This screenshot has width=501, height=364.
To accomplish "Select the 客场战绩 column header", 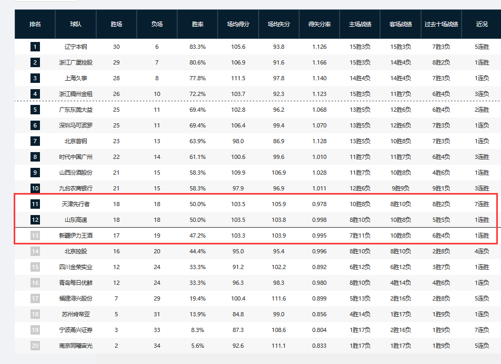I will (401, 24).
